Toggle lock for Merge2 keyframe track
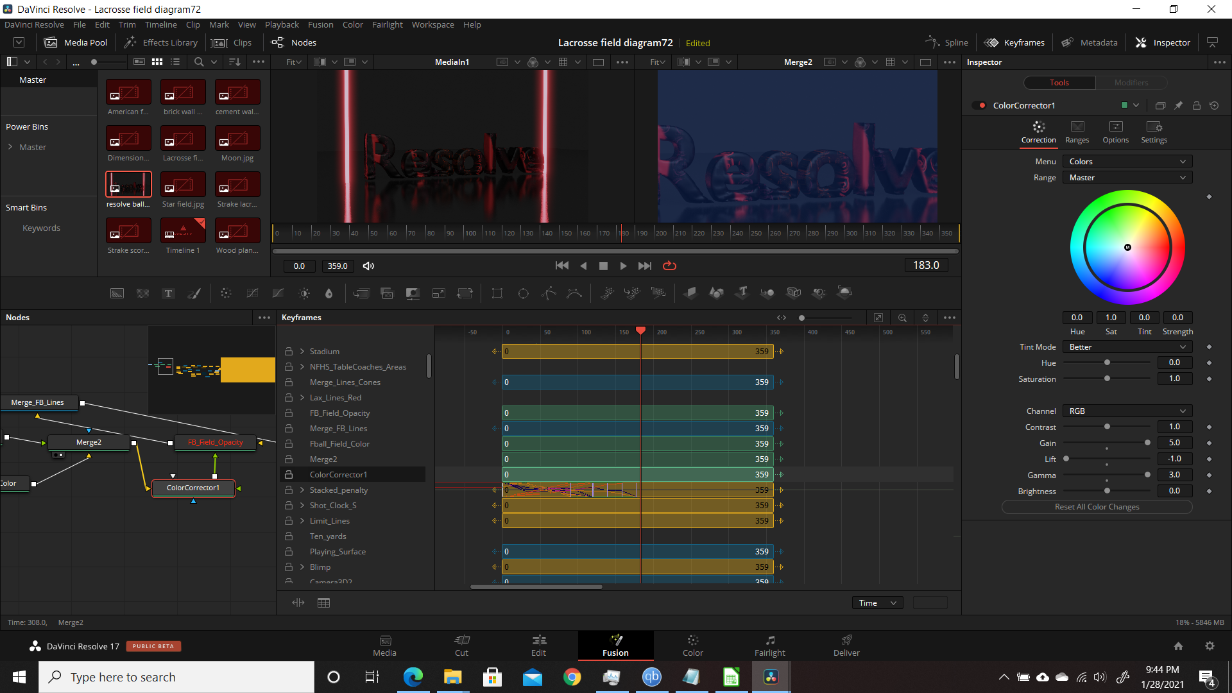This screenshot has width=1232, height=693. point(289,459)
